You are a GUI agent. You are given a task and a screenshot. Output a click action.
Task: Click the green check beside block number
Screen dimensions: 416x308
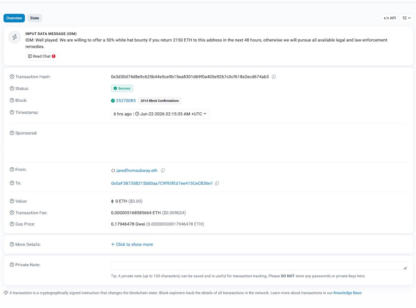(113, 101)
